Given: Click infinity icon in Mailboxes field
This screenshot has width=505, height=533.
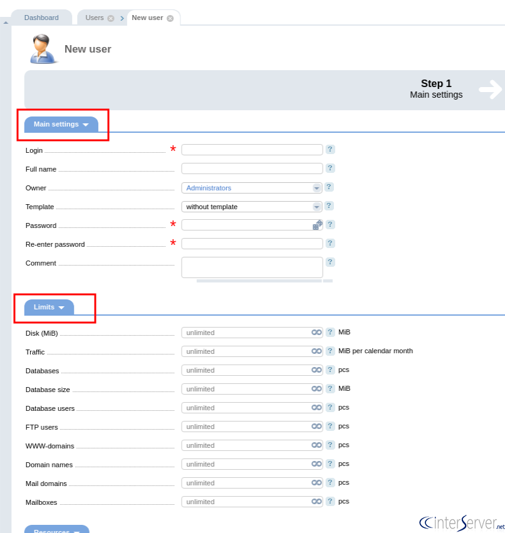Looking at the screenshot, I should [316, 502].
